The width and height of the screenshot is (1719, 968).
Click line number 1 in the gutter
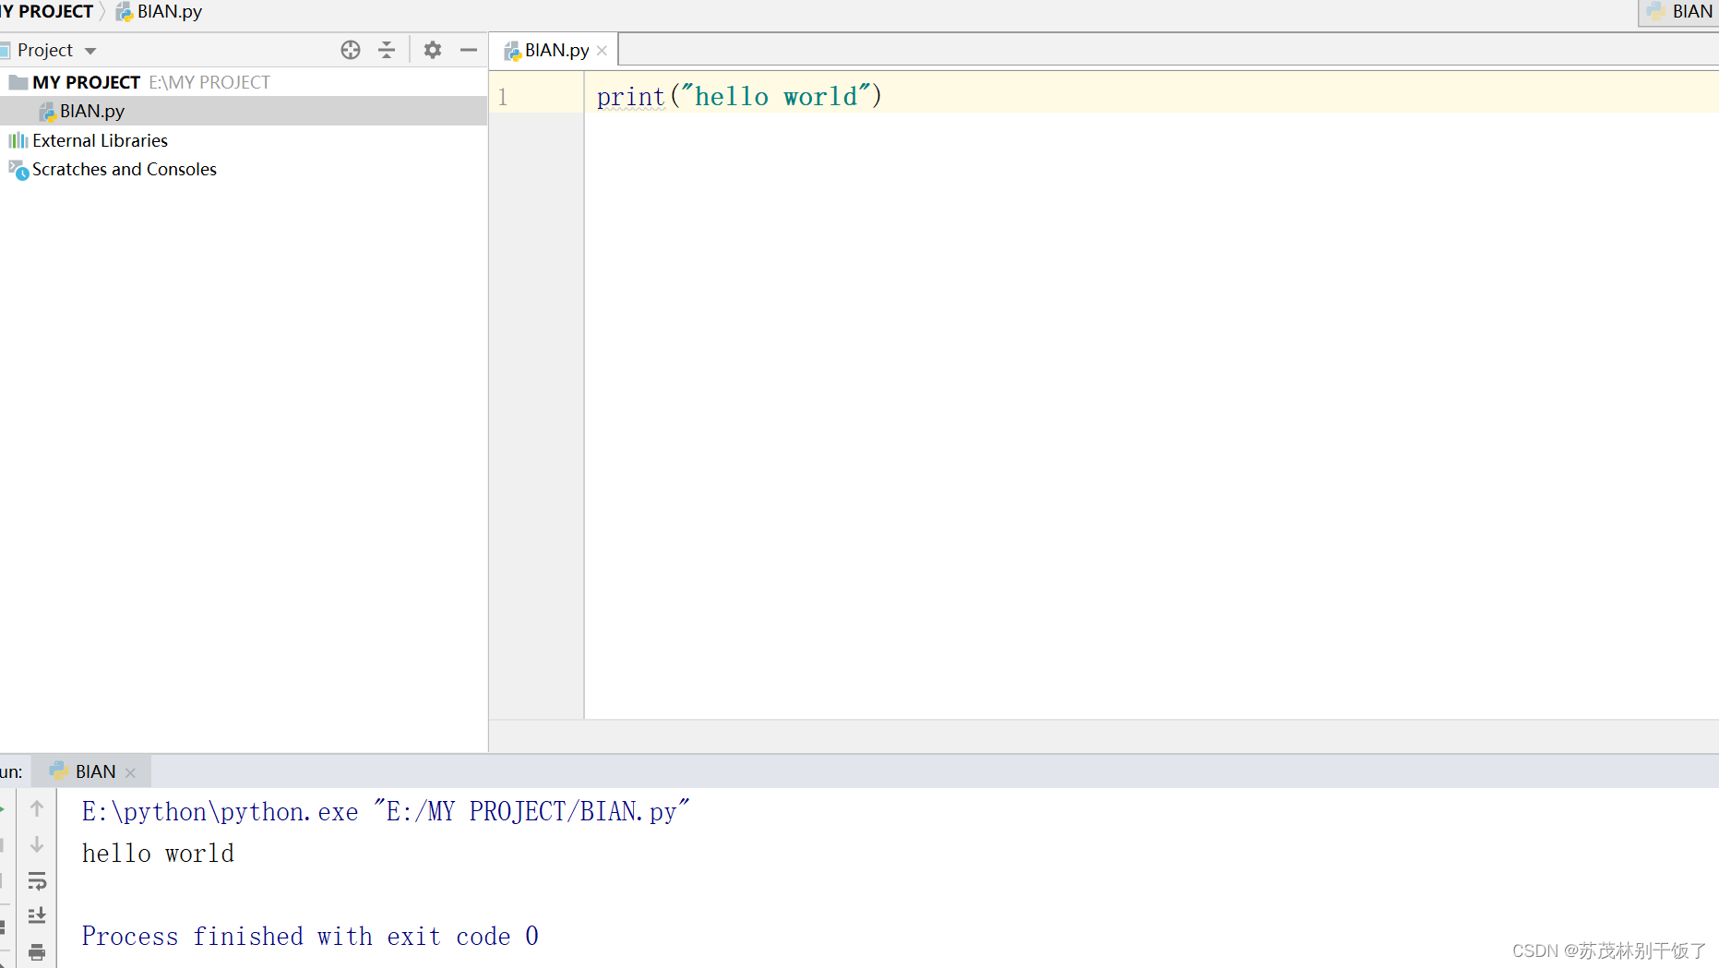click(x=503, y=96)
